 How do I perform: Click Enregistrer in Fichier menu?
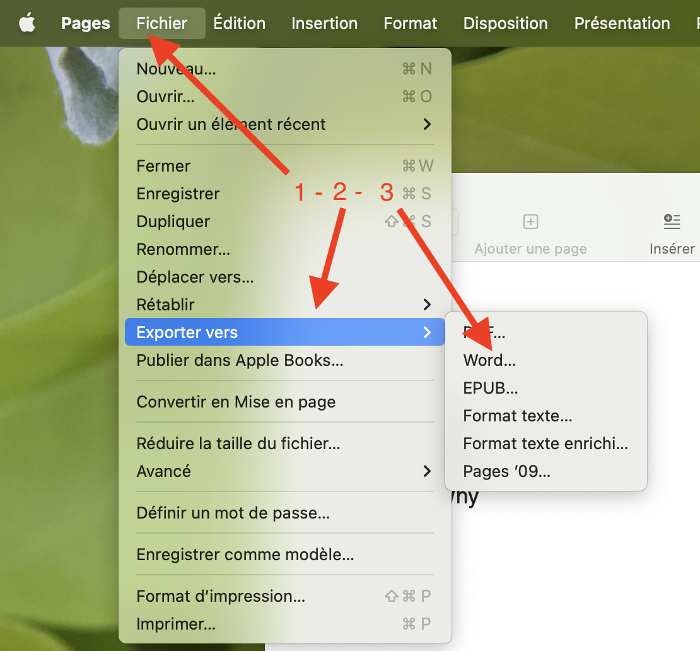point(178,194)
